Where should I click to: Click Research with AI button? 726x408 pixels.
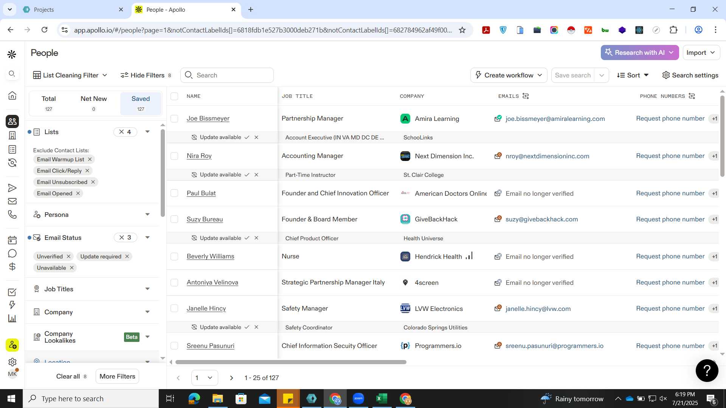[x=639, y=53]
